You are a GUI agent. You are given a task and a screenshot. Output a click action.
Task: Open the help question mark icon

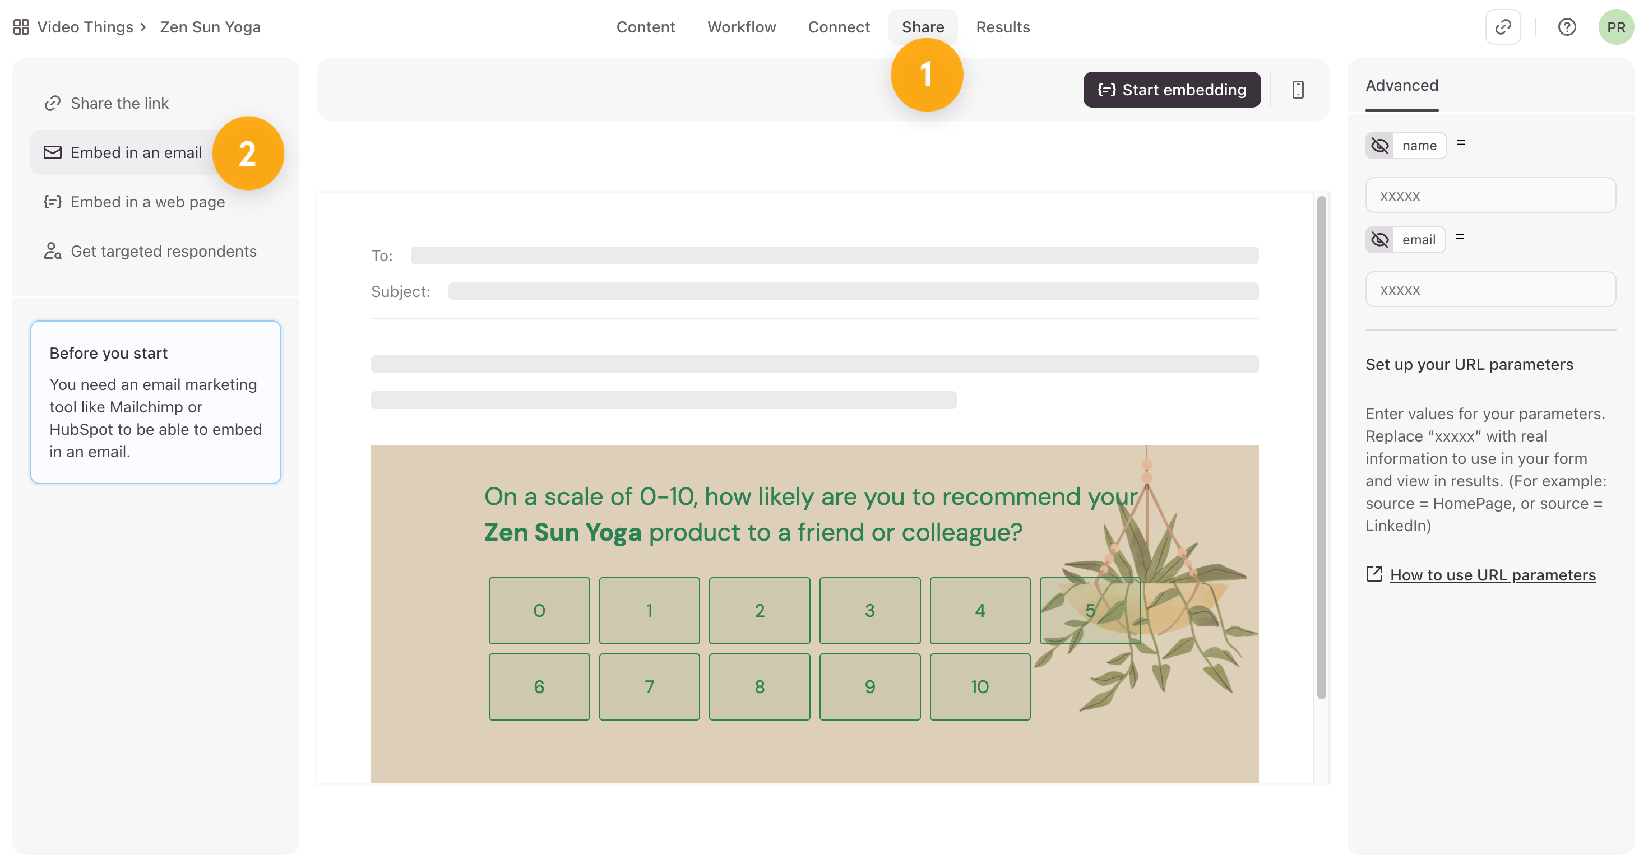(x=1567, y=27)
